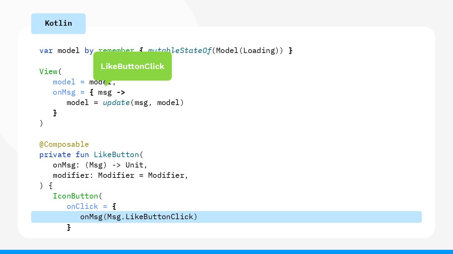The height and width of the screenshot is (254, 453).
Task: Click 'modifier: Modifier = Modifier,' parameter line
Action: click(x=121, y=175)
